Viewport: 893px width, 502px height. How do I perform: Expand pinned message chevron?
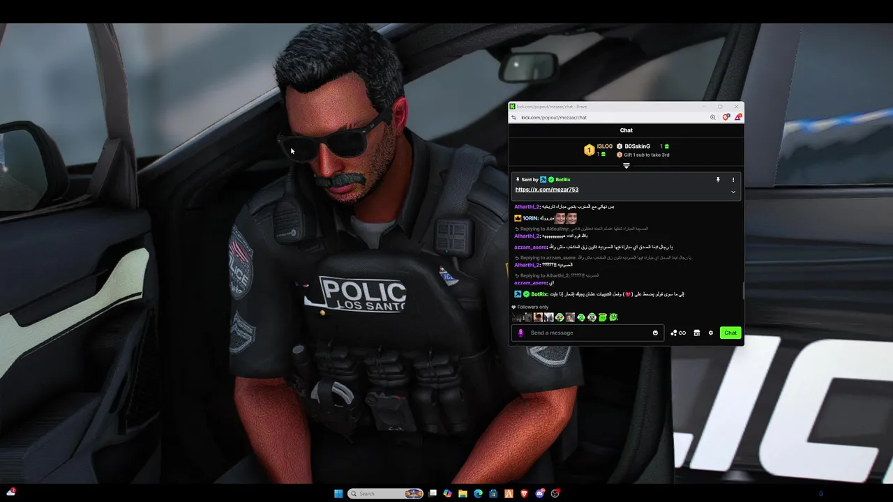tap(733, 192)
